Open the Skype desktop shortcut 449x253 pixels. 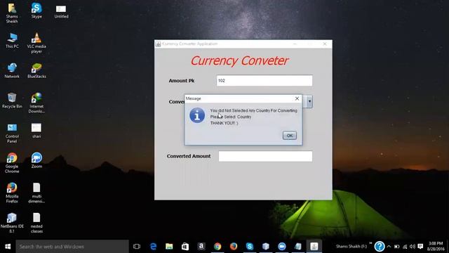pos(36,11)
